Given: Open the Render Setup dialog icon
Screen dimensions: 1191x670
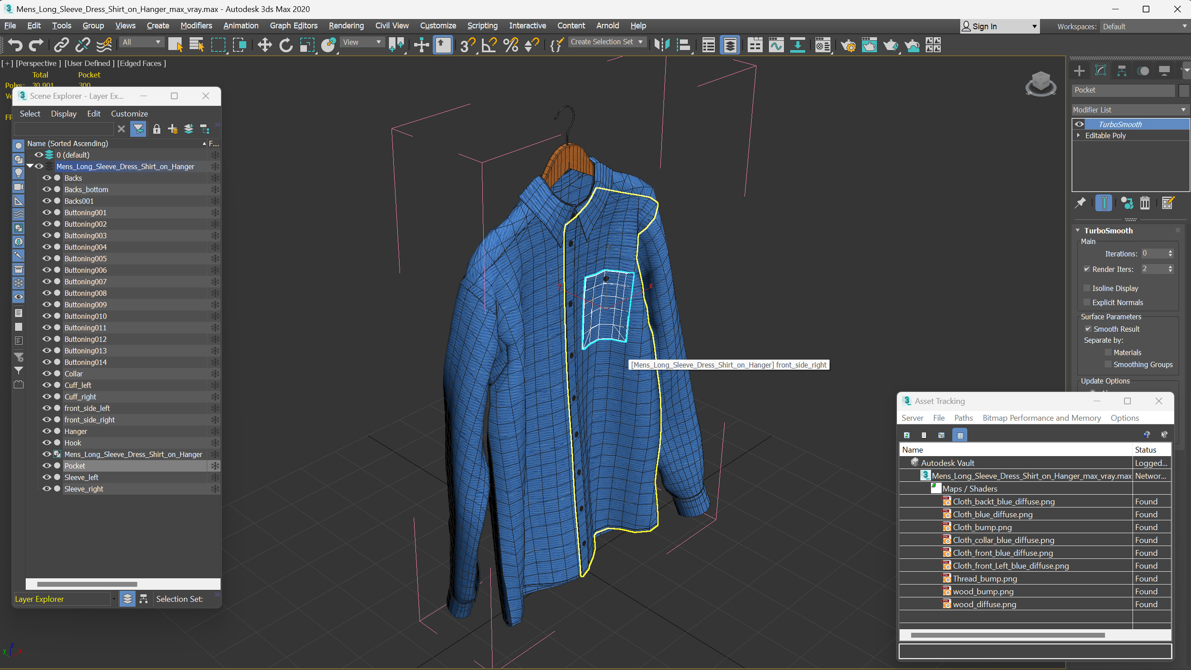Looking at the screenshot, I should click(848, 45).
